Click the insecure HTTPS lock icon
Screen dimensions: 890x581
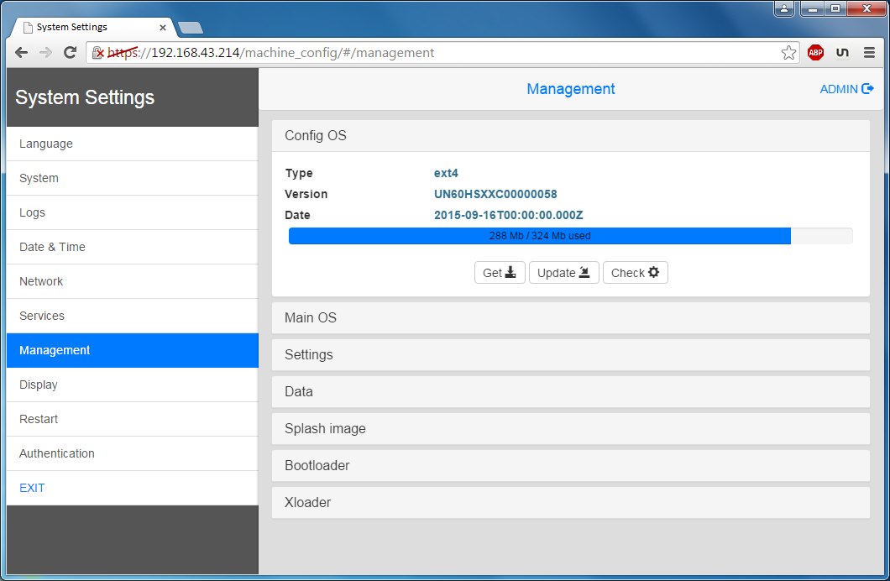click(x=97, y=53)
